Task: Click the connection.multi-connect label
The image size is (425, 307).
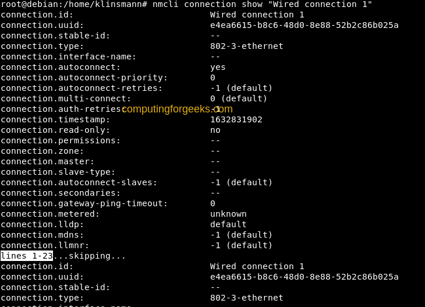Action: [x=66, y=98]
